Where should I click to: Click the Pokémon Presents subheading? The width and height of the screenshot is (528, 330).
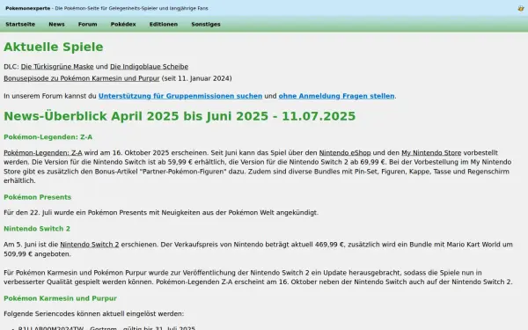tap(37, 197)
